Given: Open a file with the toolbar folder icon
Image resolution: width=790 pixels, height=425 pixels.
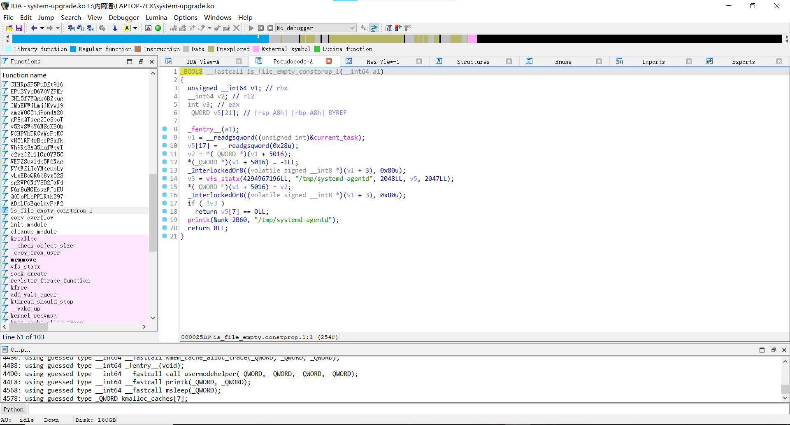Looking at the screenshot, I should pos(9,28).
